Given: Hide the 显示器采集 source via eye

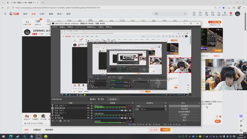Looking at the screenshot, I should (x=88, y=118).
